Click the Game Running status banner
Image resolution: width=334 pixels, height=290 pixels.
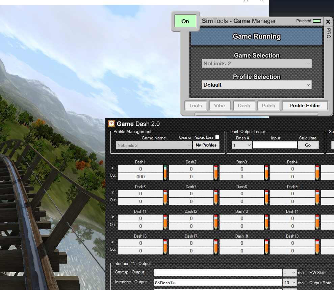tap(257, 37)
